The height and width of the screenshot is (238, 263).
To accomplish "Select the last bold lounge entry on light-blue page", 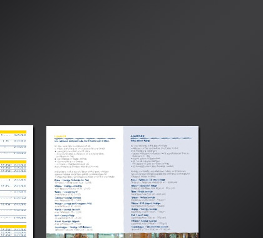I will point(150,227).
